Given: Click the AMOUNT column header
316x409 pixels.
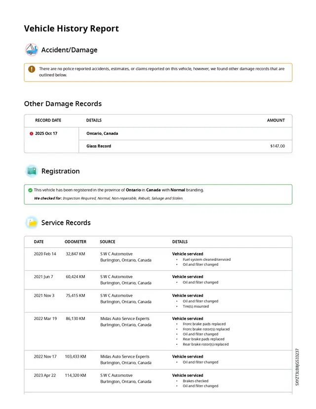Looking at the screenshot, I should (x=276, y=120).
